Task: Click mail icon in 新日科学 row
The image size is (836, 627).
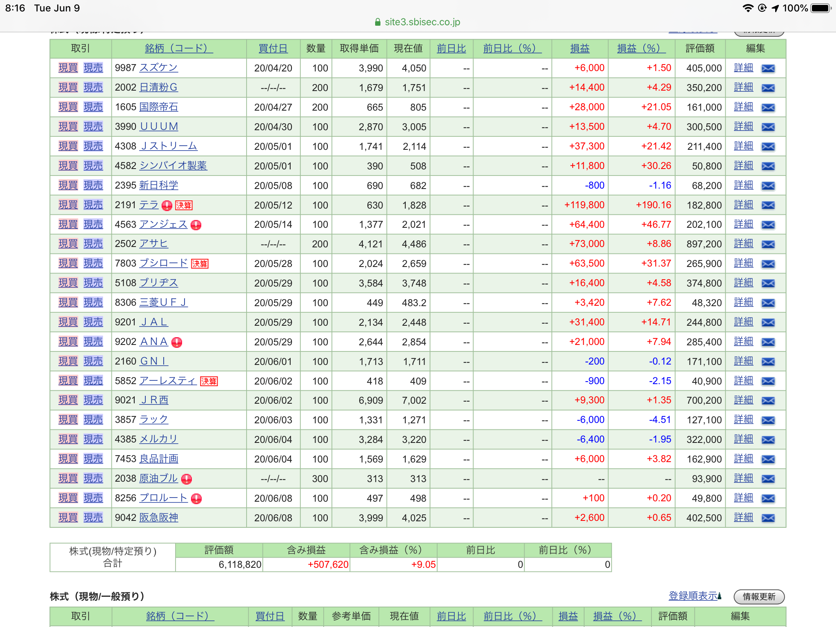Action: (768, 186)
